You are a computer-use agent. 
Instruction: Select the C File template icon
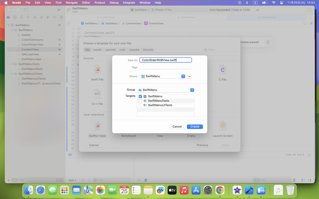point(222,70)
